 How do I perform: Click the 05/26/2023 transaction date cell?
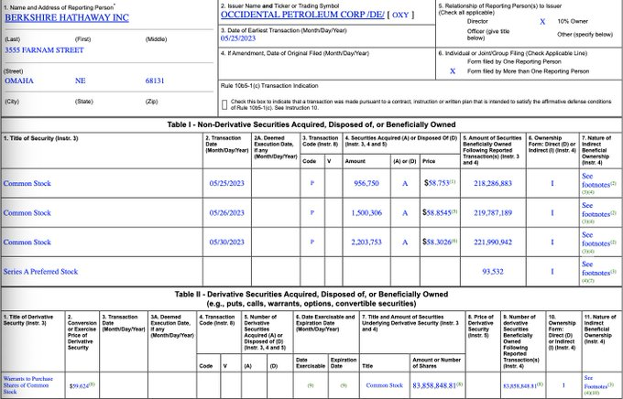coord(227,213)
